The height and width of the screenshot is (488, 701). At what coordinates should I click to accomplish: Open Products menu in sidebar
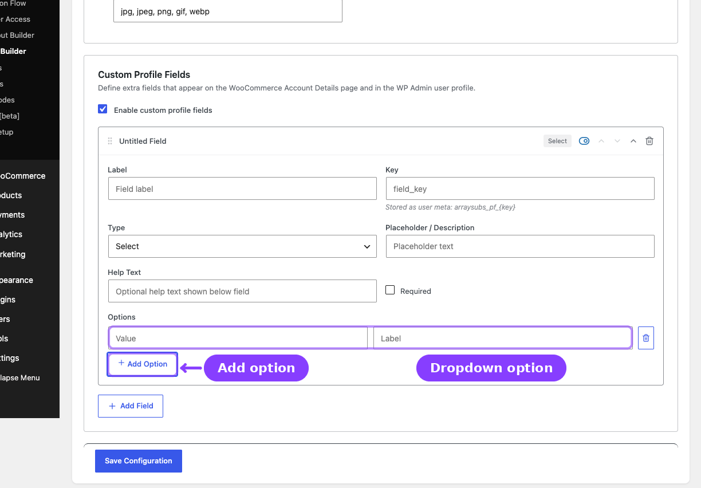11,195
